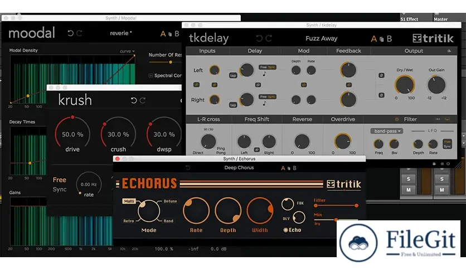Image resolution: width=466 pixels, height=270 pixels.
Task: Click the redo arrow in the Moodal window
Action: click(79, 33)
